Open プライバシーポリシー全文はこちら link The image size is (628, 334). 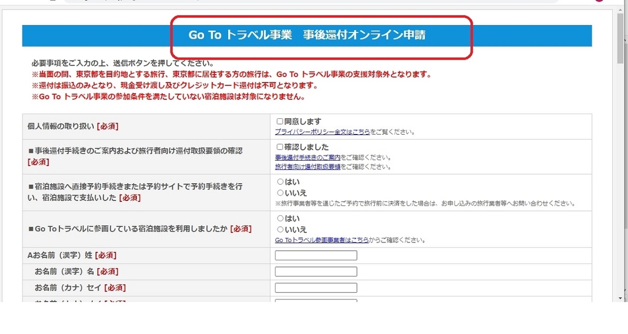[322, 132]
